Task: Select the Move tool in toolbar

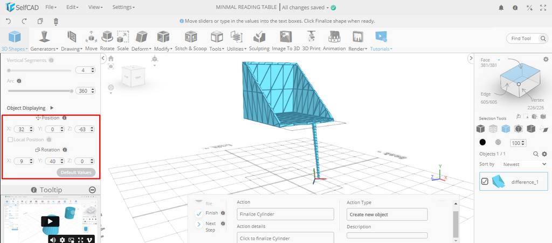Action: [91, 40]
